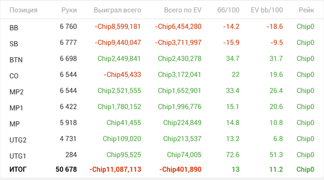Select the MP2 position row

coord(162,91)
